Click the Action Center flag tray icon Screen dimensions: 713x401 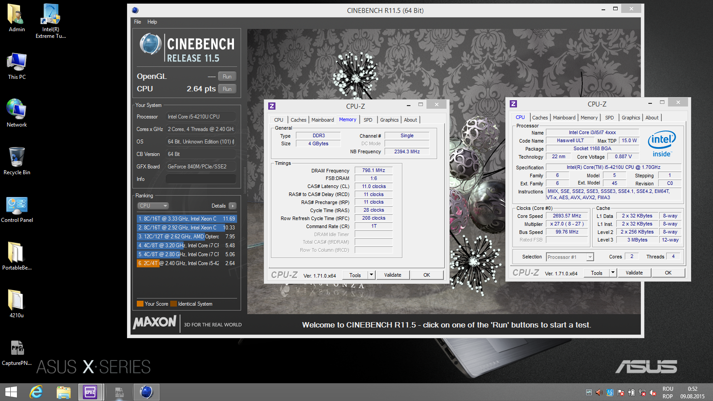pos(620,393)
